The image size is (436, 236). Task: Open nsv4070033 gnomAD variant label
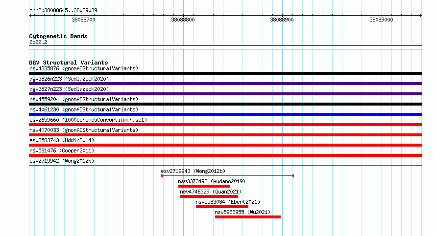[84, 130]
